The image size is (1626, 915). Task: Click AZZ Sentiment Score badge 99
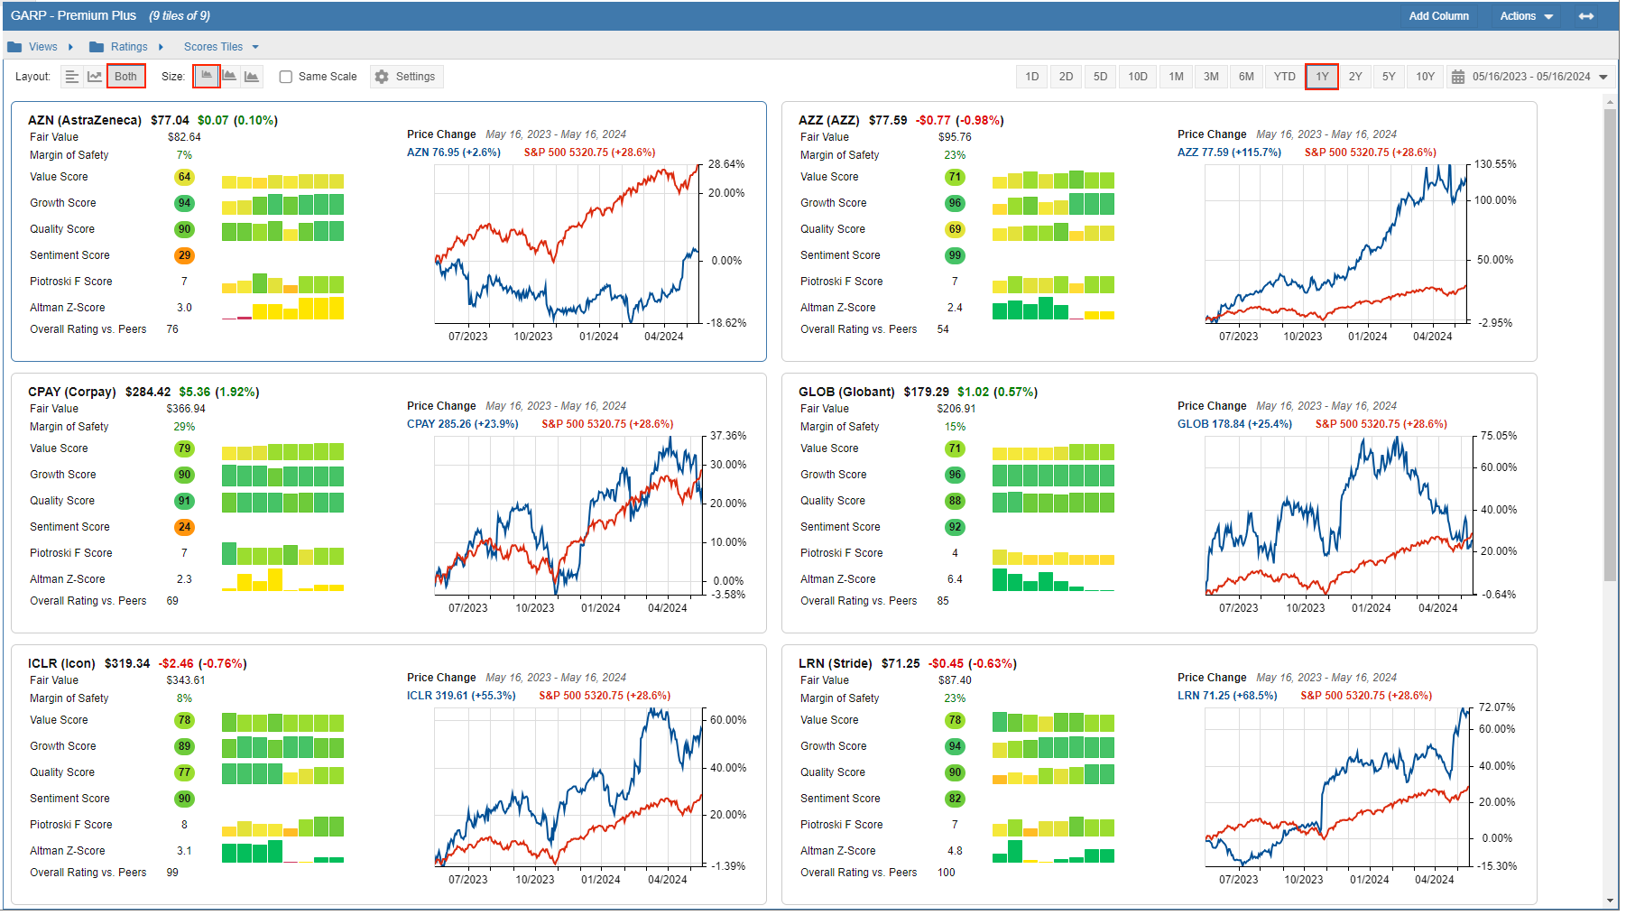point(955,255)
